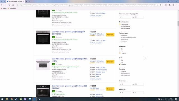Screen dimensions: 179x101
Task: Add page to favorites with star icon
Action: point(161,5)
